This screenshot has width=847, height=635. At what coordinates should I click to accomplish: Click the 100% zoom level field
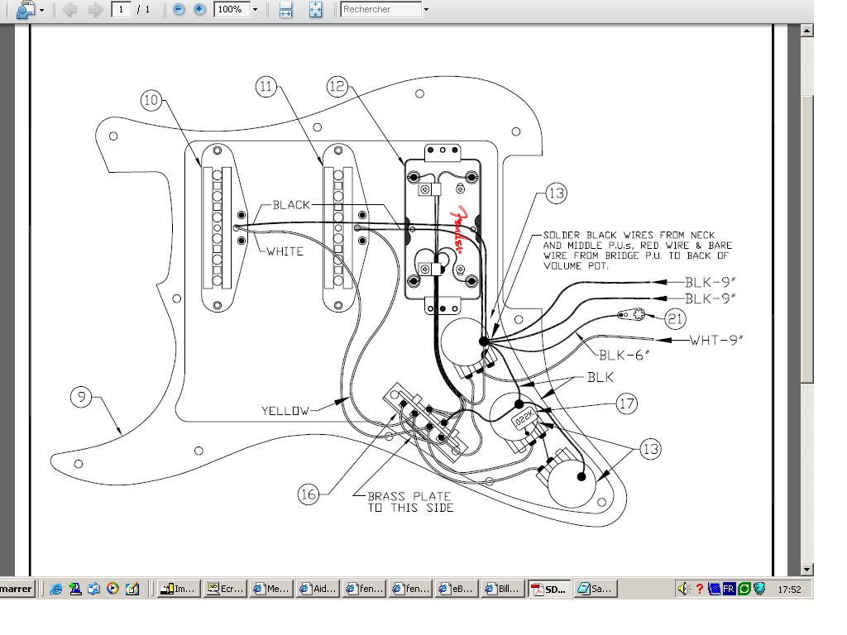pos(232,9)
